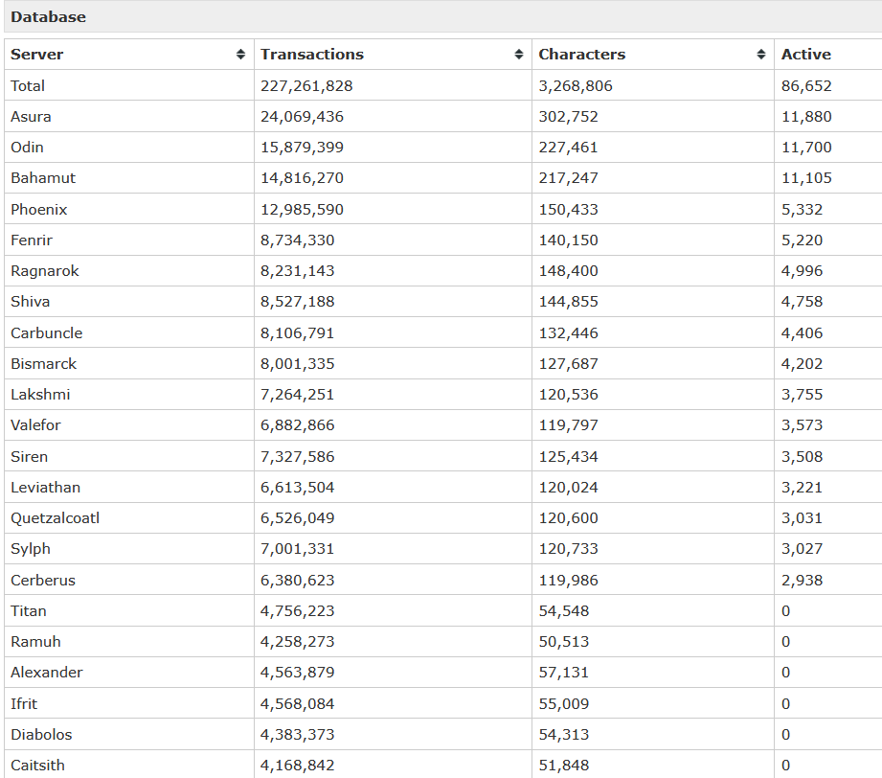Click Bahamut active count 11,105
Viewport: 882px width, 778px height.
(806, 178)
